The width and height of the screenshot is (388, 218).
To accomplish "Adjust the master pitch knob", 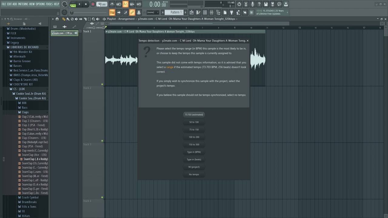I will coord(65,12).
